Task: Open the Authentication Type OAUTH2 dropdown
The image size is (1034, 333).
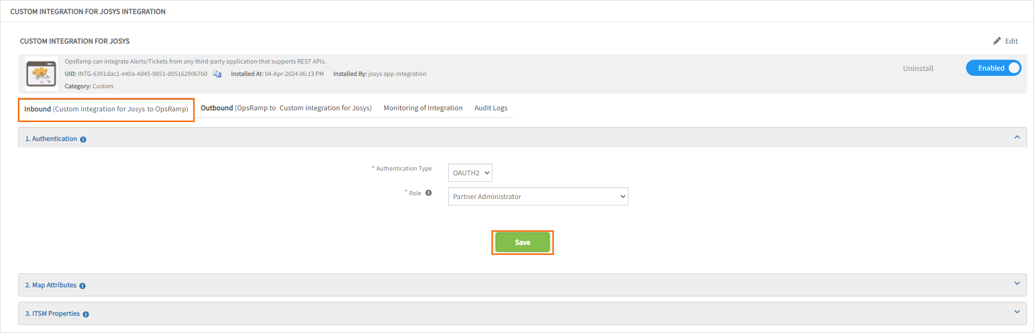Action: (x=470, y=173)
